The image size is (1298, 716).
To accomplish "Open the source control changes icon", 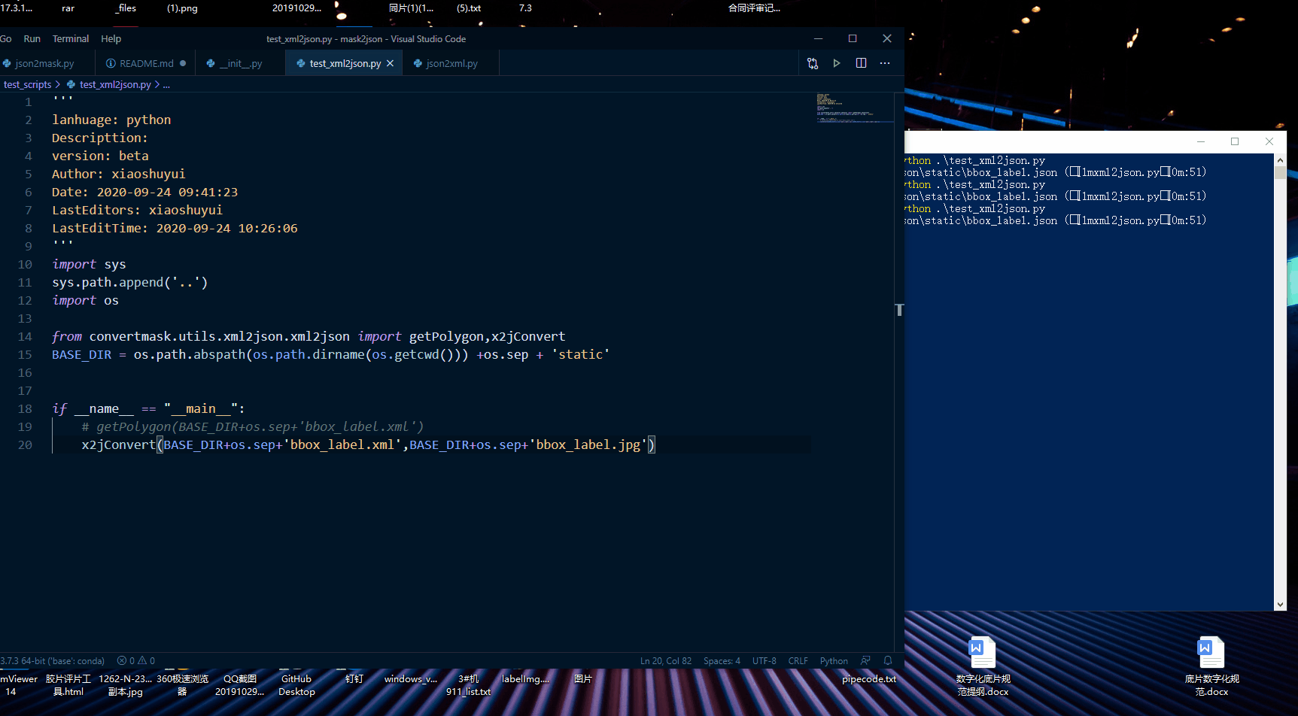I will pos(813,63).
